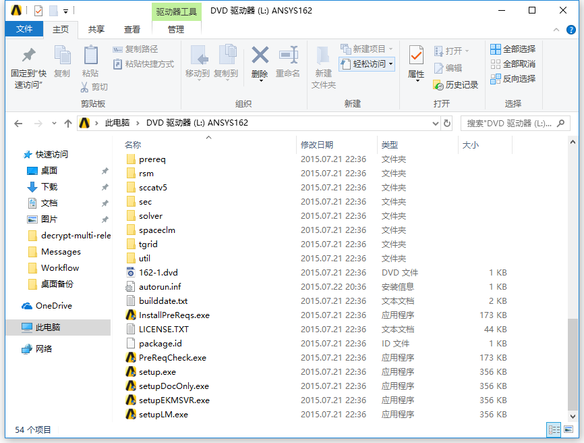Switch to details view in status bar
Image resolution: width=584 pixels, height=443 pixels.
tap(554, 429)
